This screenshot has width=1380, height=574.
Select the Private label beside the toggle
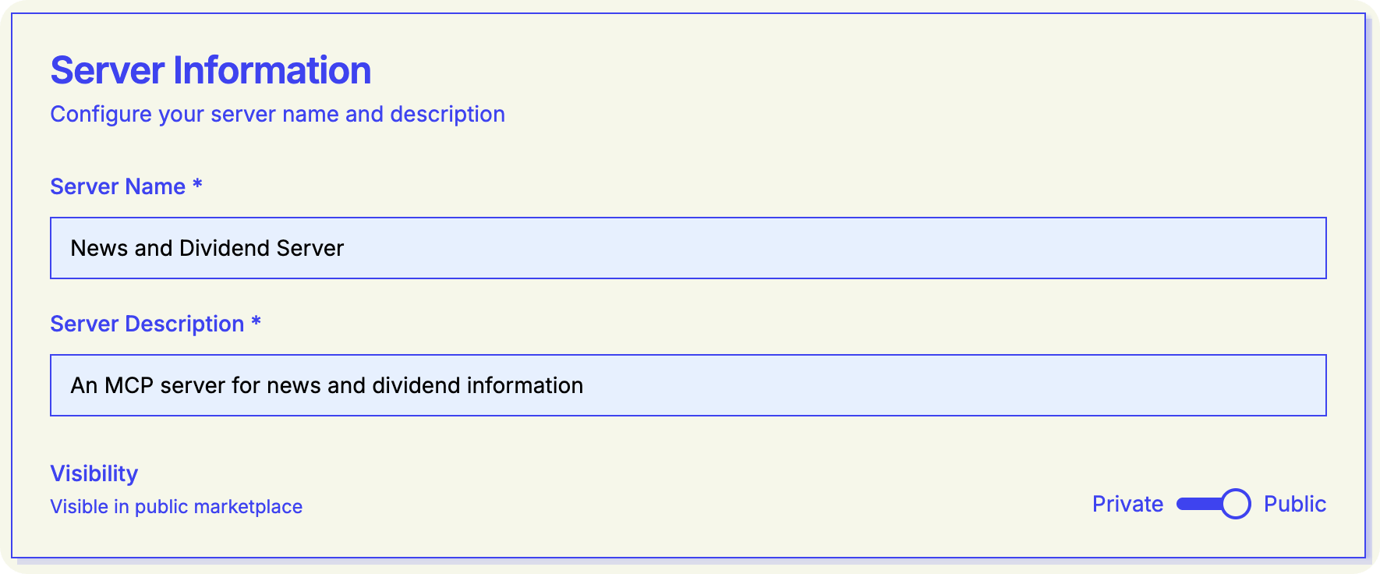[1127, 504]
